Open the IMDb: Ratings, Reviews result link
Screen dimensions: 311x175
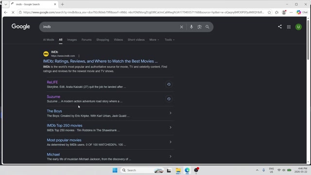click(x=100, y=61)
